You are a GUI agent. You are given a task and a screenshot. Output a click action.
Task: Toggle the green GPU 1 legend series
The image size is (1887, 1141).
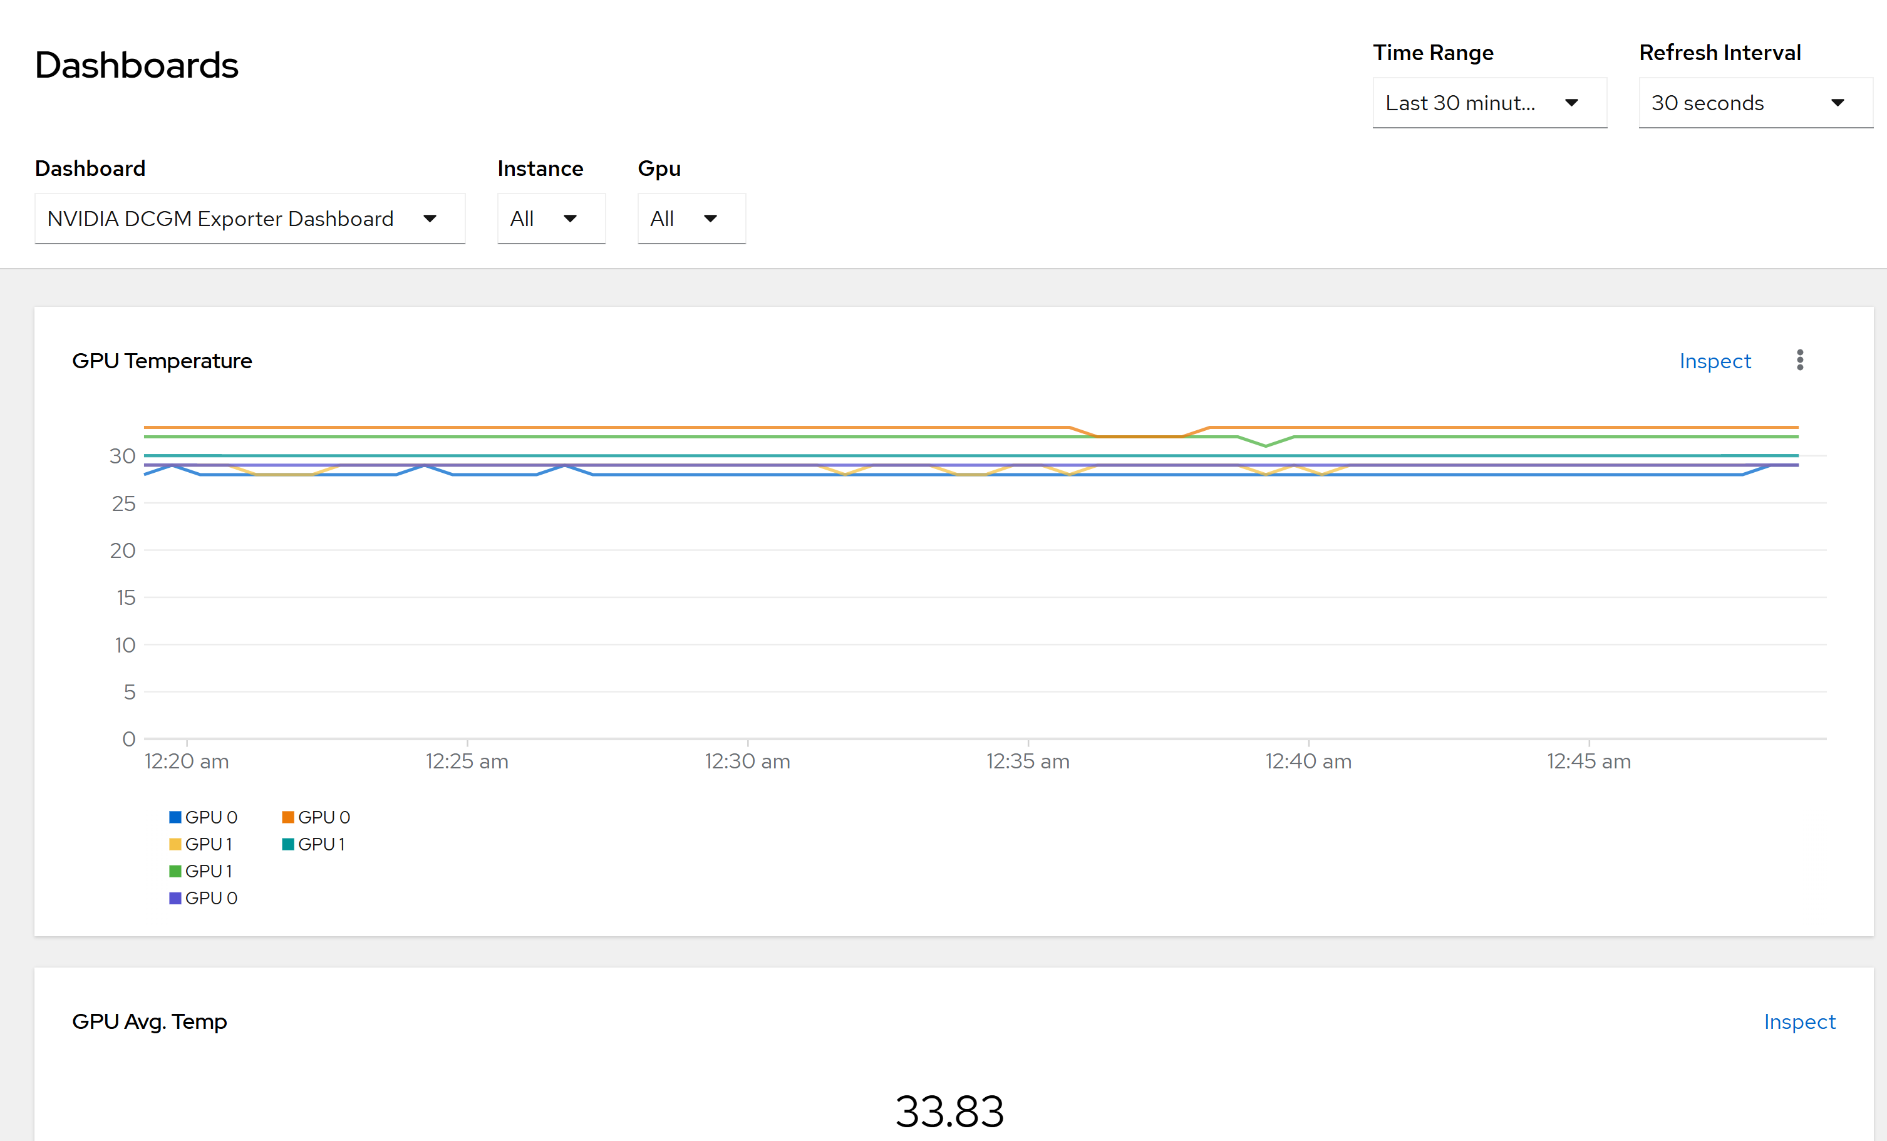coord(200,870)
